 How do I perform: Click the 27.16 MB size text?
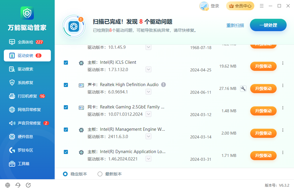point(228,88)
